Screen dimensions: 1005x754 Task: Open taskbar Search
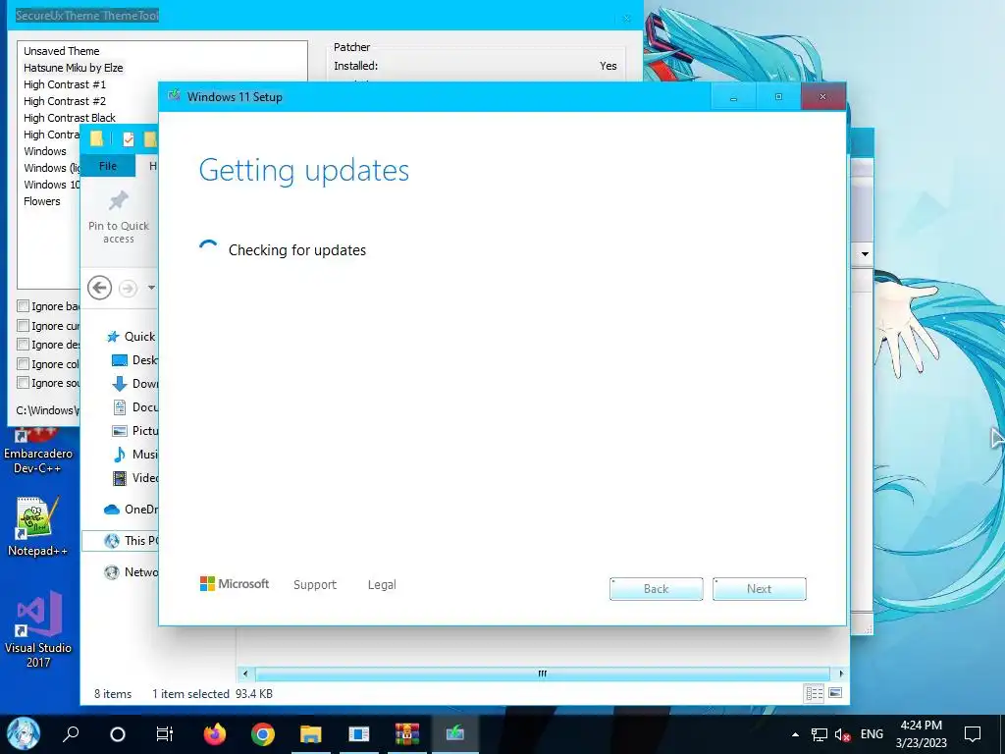coord(71,733)
